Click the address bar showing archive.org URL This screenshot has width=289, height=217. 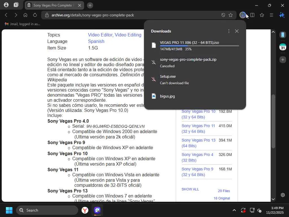click(139, 15)
